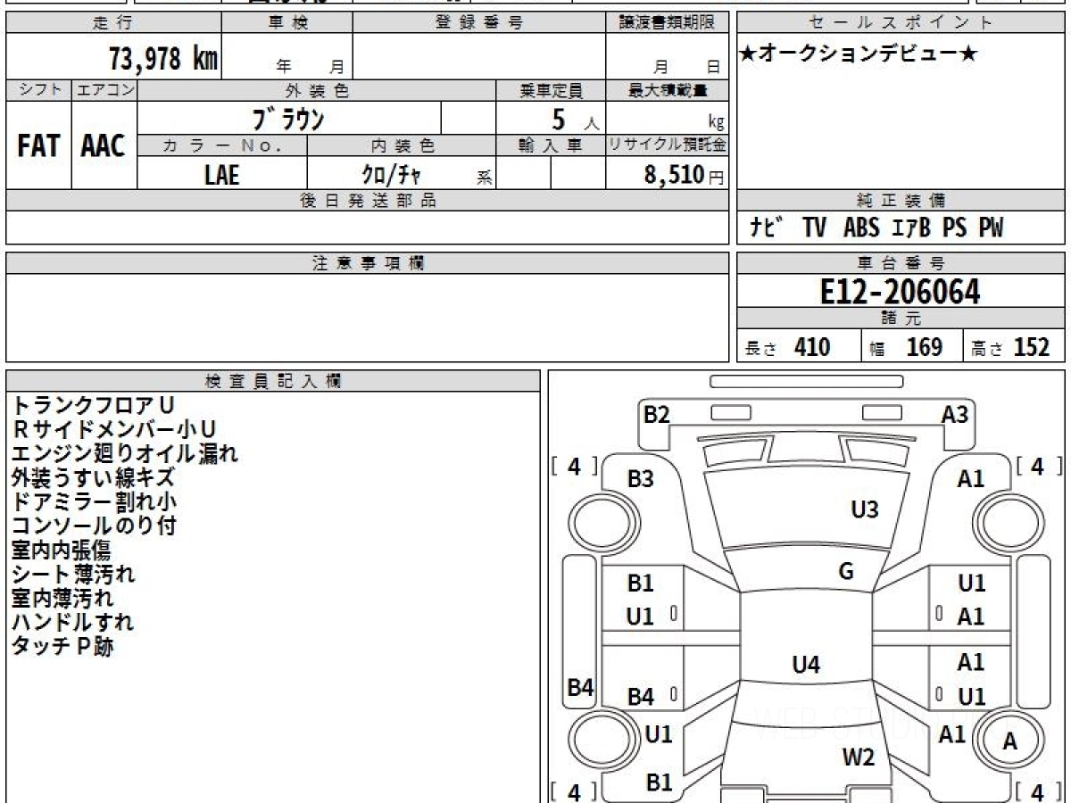Click ナビ in the genuine equipment list
1071x803 pixels.
pyautogui.click(x=768, y=228)
